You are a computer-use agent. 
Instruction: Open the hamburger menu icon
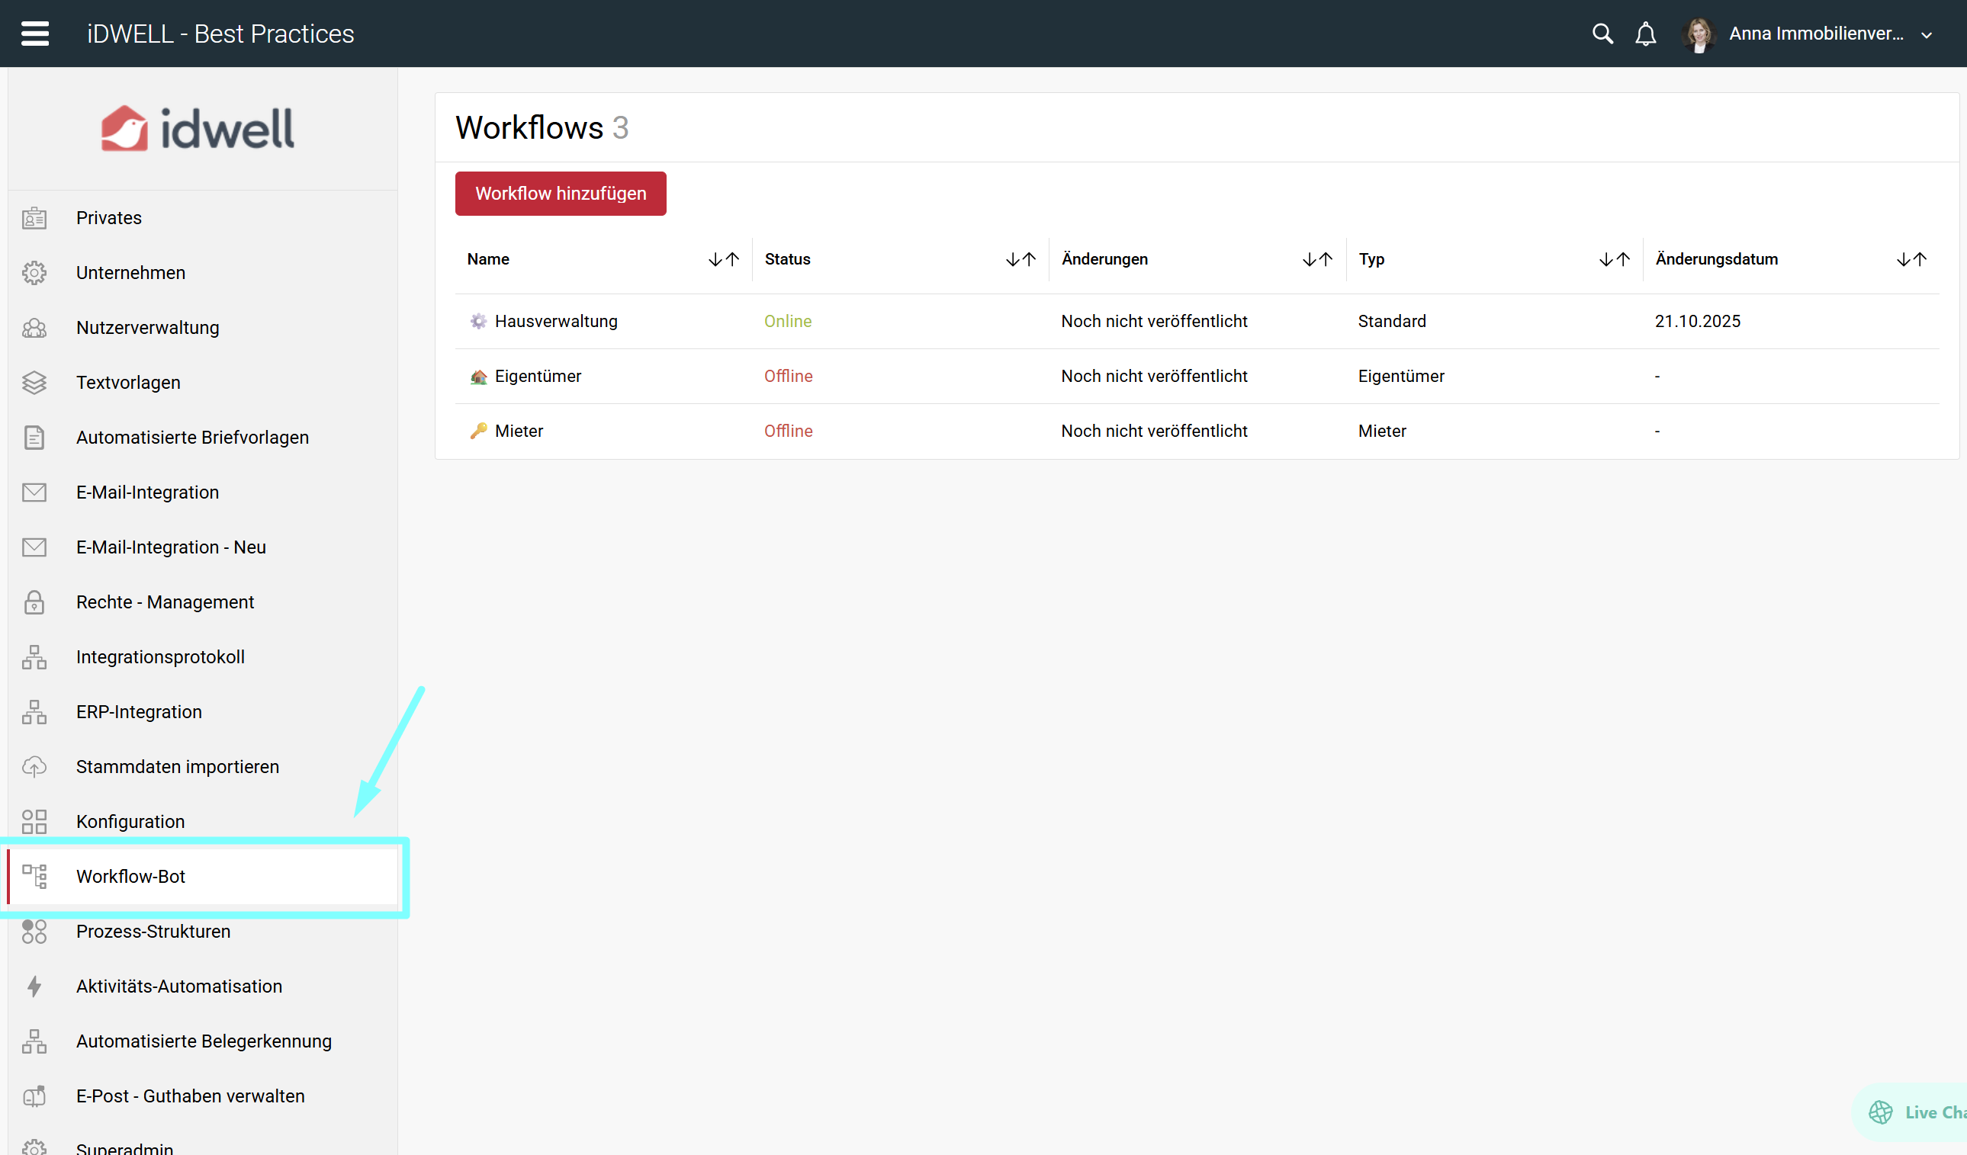tap(34, 34)
